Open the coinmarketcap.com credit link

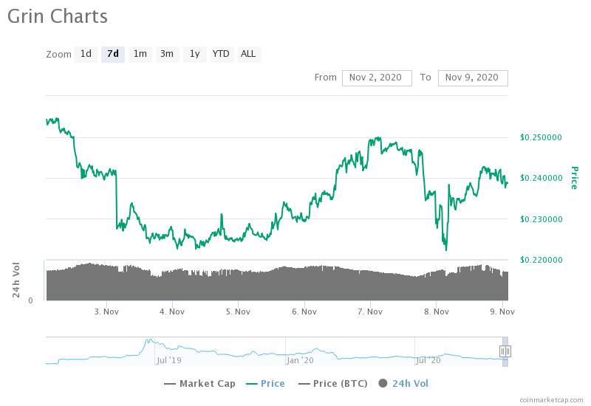coord(550,399)
